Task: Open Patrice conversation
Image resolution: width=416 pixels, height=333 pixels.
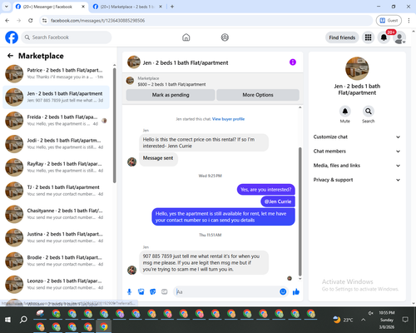Action: click(56, 73)
